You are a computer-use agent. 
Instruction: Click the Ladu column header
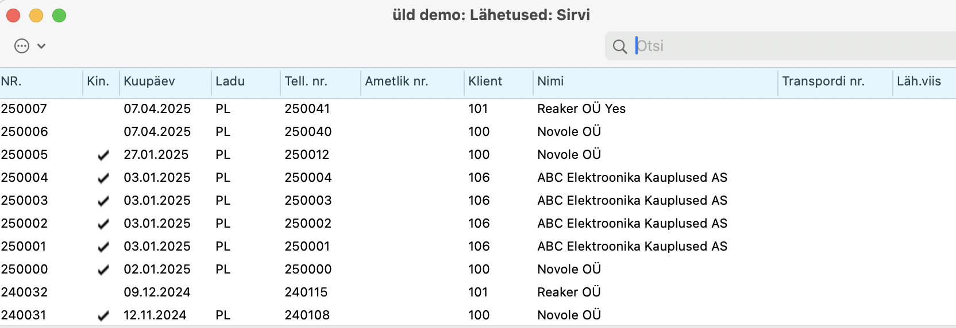pos(246,81)
